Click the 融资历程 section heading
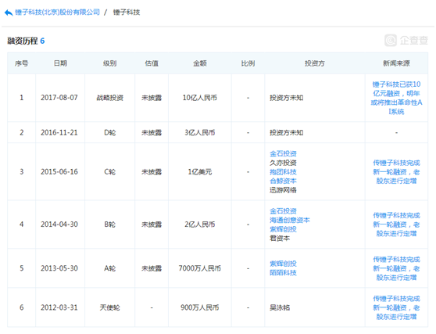436x334 pixels. (x=22, y=41)
